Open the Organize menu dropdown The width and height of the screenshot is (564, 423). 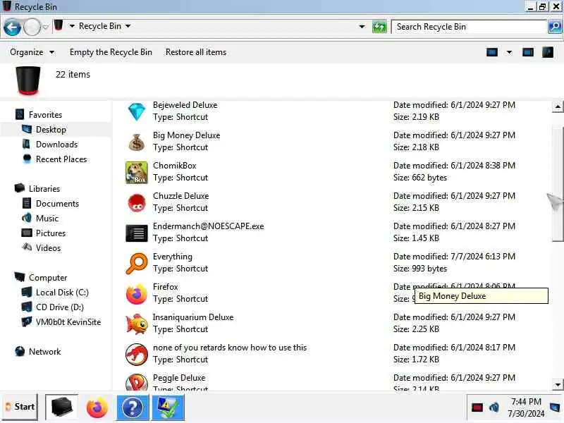pyautogui.click(x=32, y=52)
